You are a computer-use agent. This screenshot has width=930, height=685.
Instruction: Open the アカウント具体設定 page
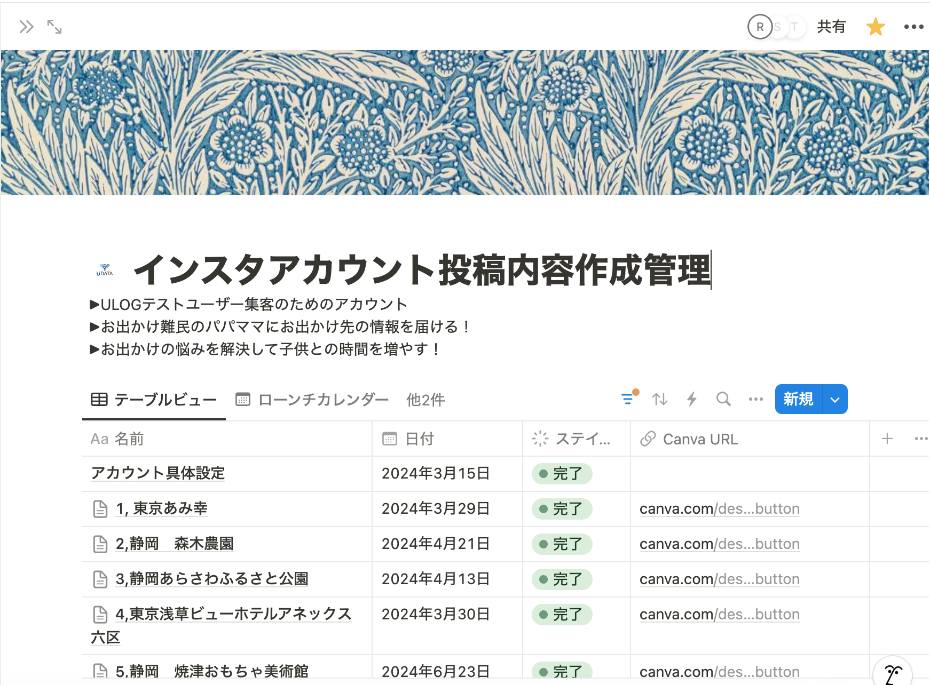[158, 473]
